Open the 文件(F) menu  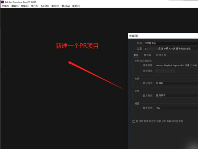[x=5, y=6]
